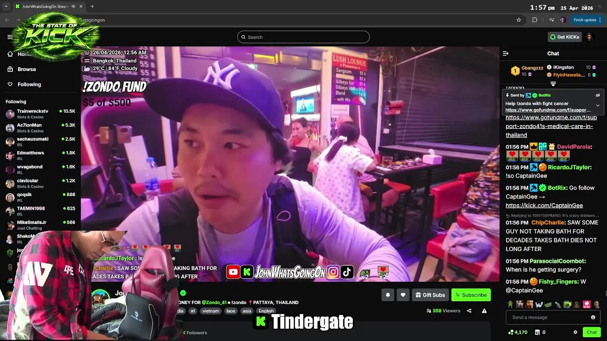Collapse the chat panel
This screenshot has height=341, width=607.
tap(506, 54)
